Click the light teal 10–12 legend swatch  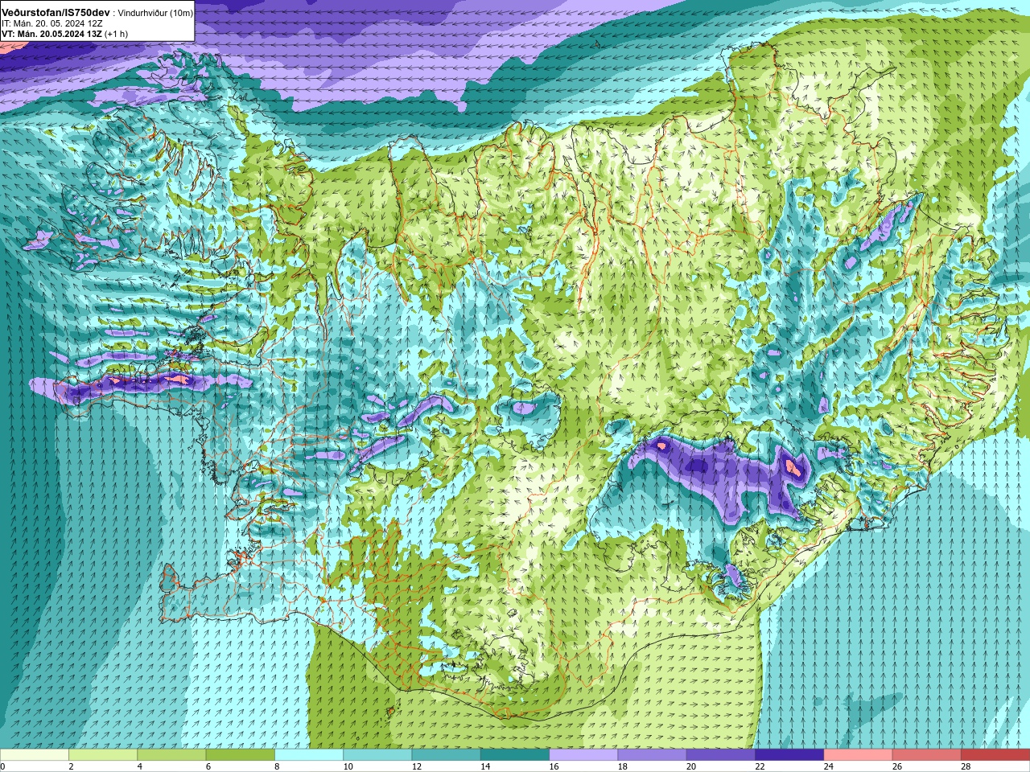377,754
